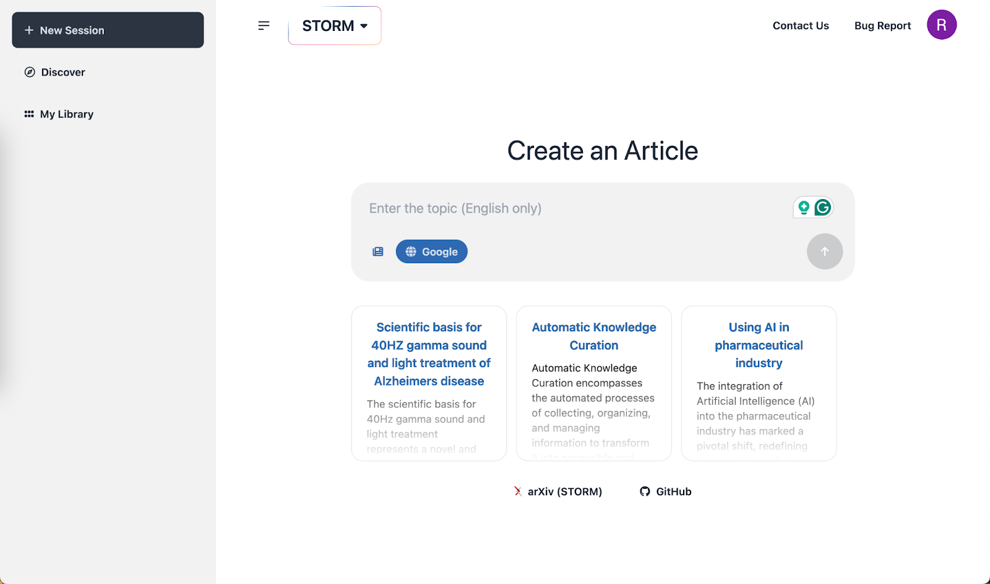Click the globe icon in Google button
Viewport: 990px width, 584px height.
411,252
